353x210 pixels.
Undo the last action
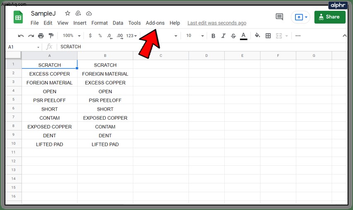(x=21, y=36)
